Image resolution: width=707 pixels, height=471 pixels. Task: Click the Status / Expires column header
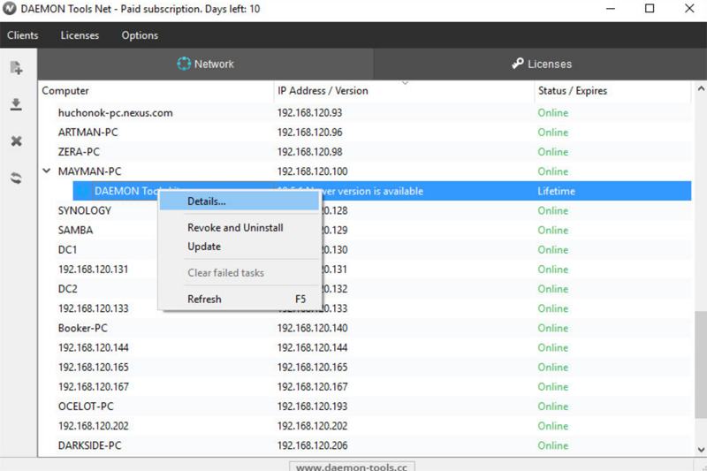pos(612,91)
